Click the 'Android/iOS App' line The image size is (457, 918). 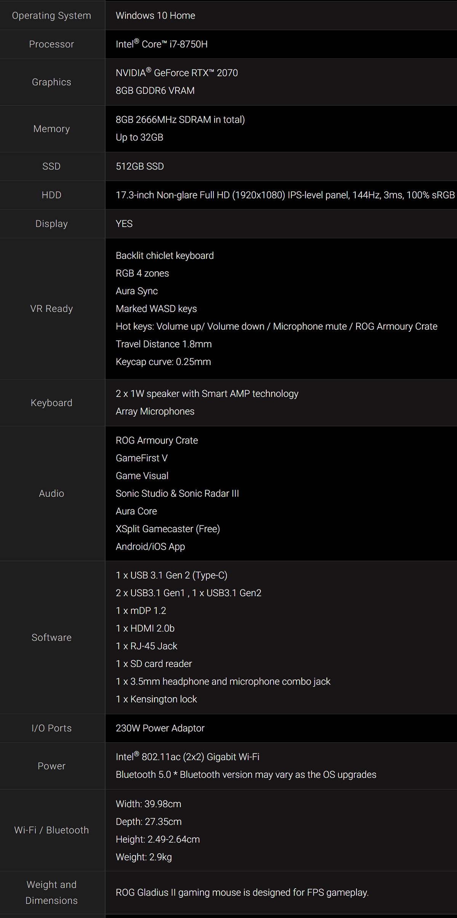[x=150, y=547]
